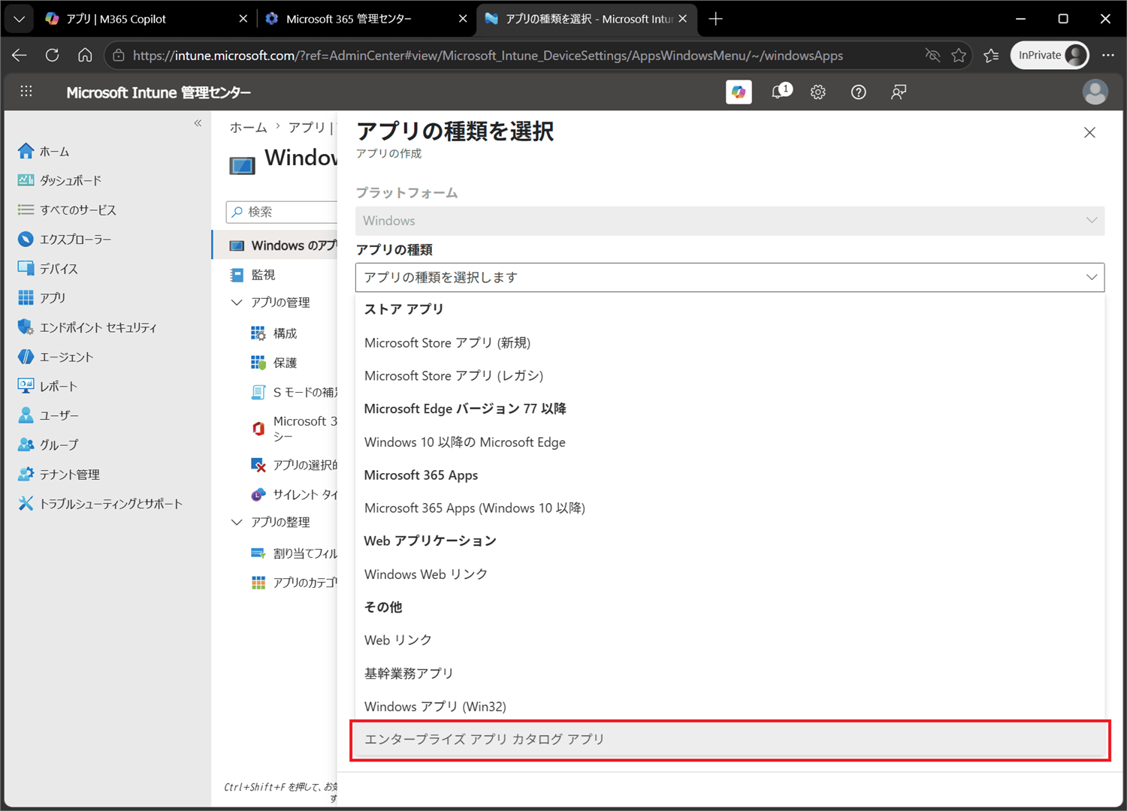The width and height of the screenshot is (1127, 811).
Task: View site information lock icon
Action: 119,55
